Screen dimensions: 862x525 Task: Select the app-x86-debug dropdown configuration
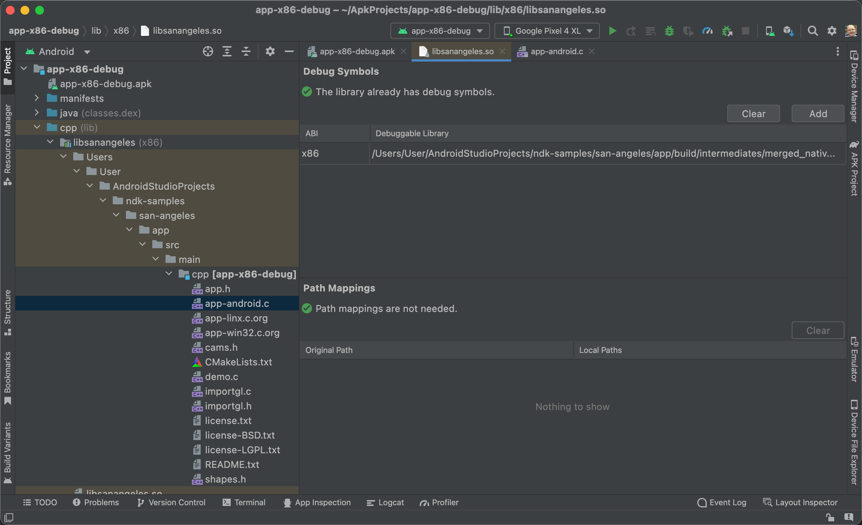(x=440, y=30)
